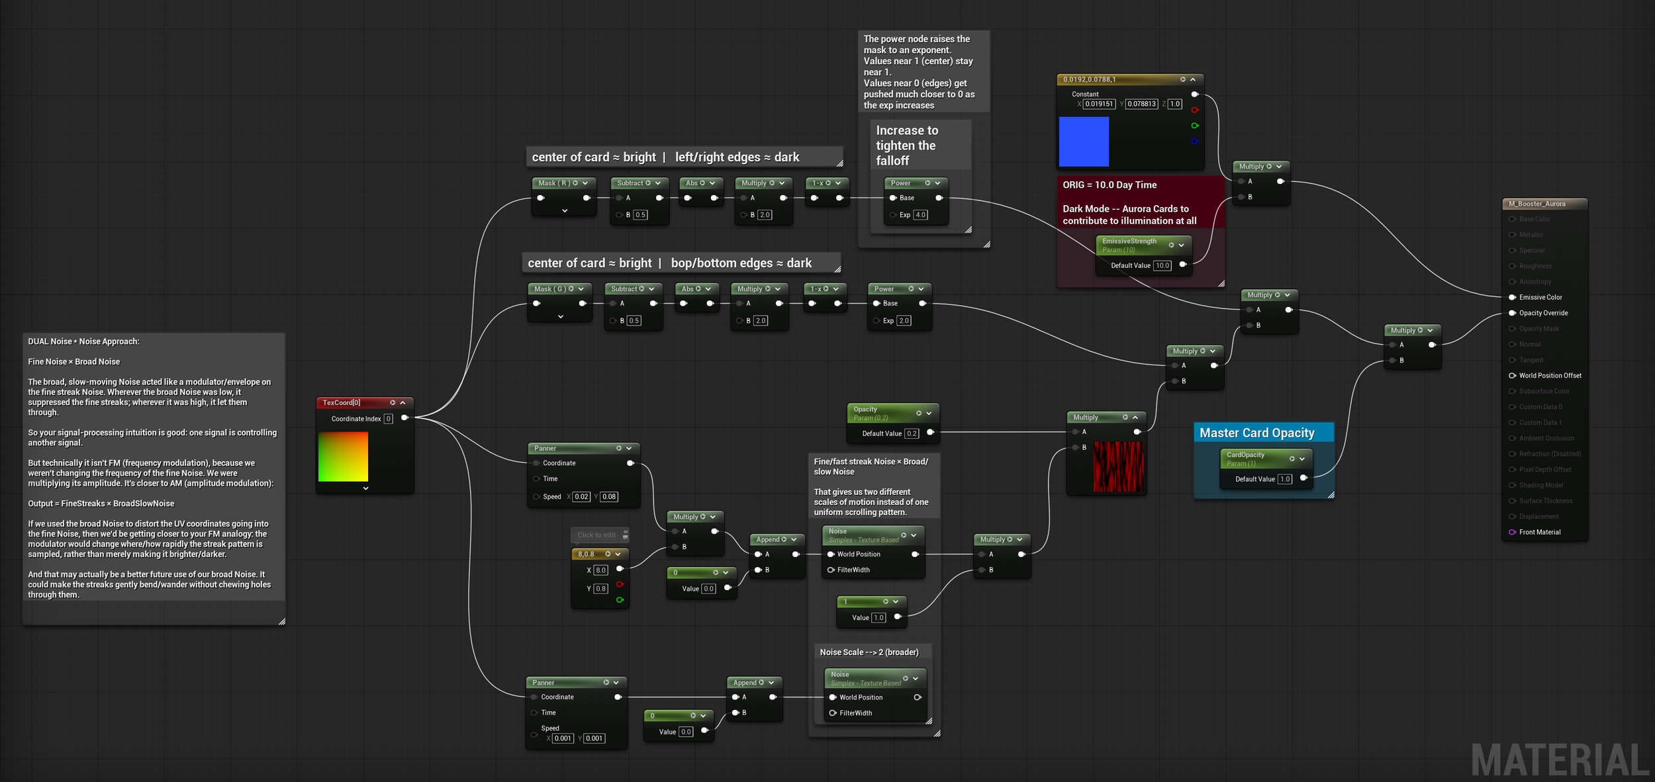
Task: Click the Exp 4.0 field on Power node
Action: [x=920, y=215]
